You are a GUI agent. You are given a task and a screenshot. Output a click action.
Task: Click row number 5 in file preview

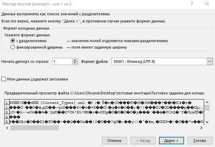(6, 121)
